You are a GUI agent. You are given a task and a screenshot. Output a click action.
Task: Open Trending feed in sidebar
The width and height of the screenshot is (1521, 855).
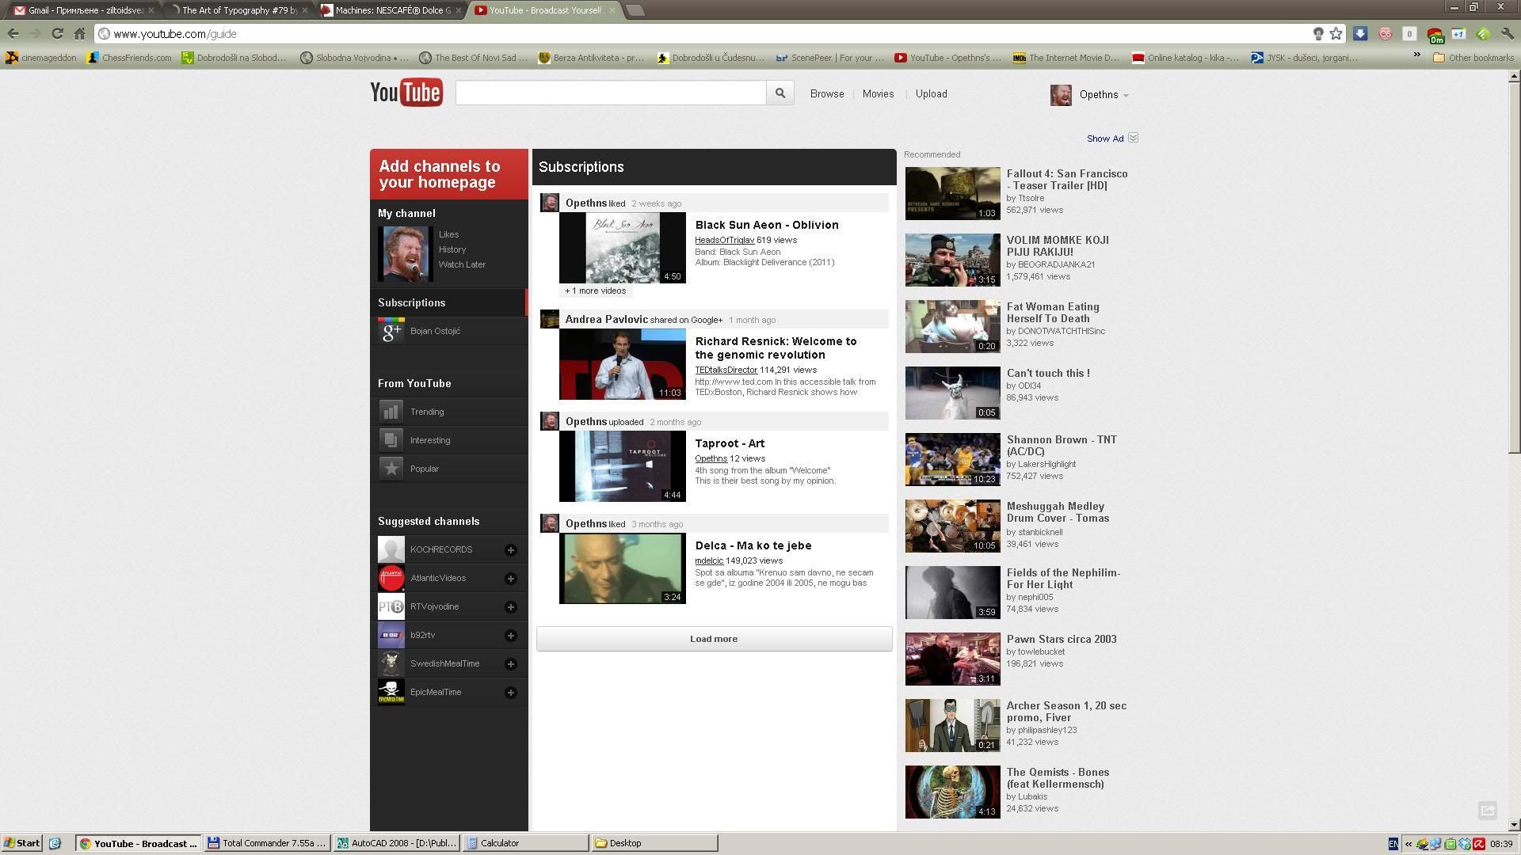tap(427, 412)
